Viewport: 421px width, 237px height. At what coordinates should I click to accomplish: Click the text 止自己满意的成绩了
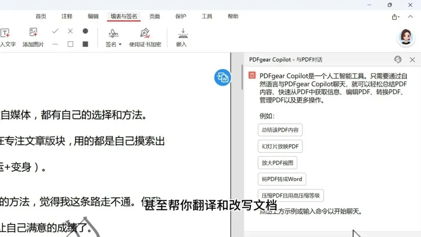[x=46, y=228]
